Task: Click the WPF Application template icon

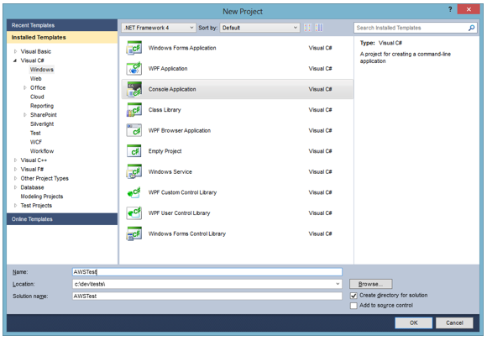Action: coord(134,69)
